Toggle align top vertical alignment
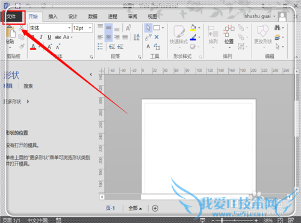301x223 pixels. (x=100, y=27)
